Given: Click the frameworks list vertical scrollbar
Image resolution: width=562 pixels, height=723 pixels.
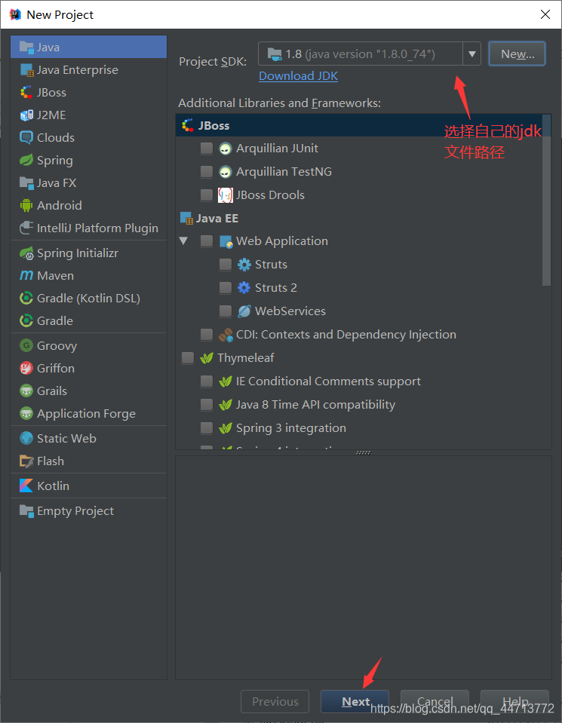Looking at the screenshot, I should click(546, 201).
